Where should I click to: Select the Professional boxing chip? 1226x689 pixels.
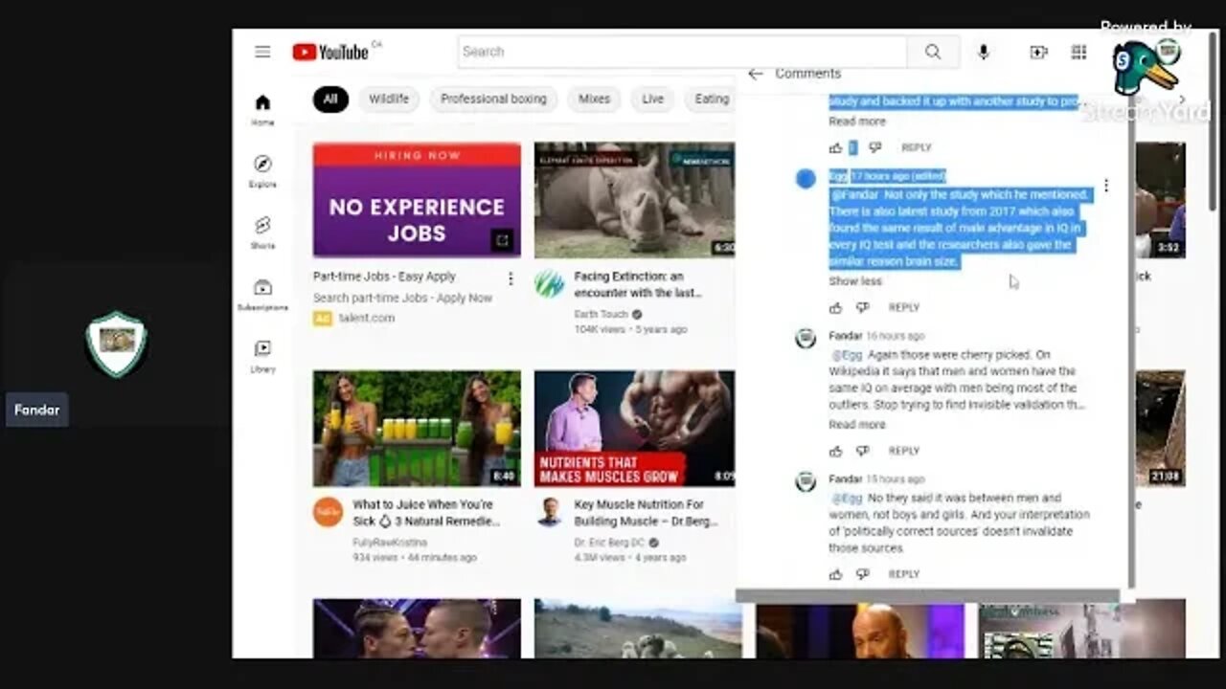click(493, 99)
